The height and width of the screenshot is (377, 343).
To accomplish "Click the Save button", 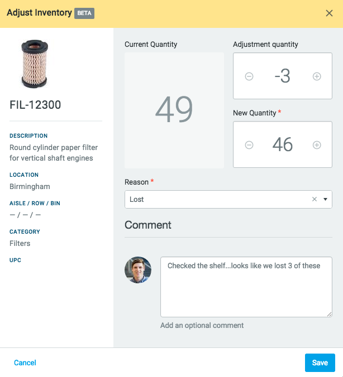I will point(320,362).
